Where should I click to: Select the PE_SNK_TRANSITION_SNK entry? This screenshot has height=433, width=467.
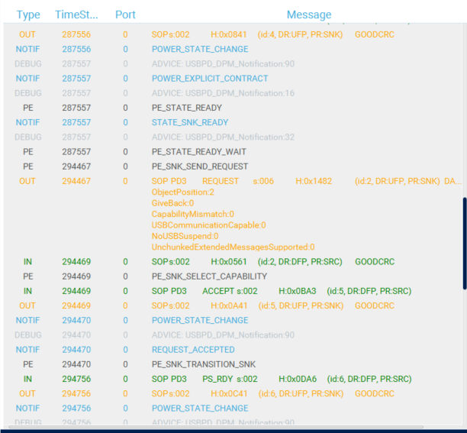pos(204,364)
